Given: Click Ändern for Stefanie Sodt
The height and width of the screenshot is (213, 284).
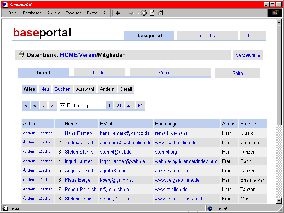Looking at the screenshot, I should tap(29, 198).
